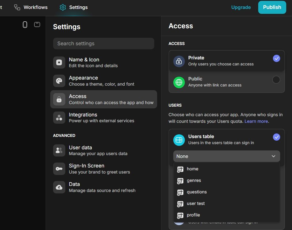
Task: Click the table icon beside questions
Action: (180, 192)
